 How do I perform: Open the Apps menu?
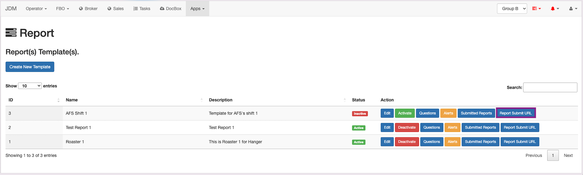click(x=197, y=9)
